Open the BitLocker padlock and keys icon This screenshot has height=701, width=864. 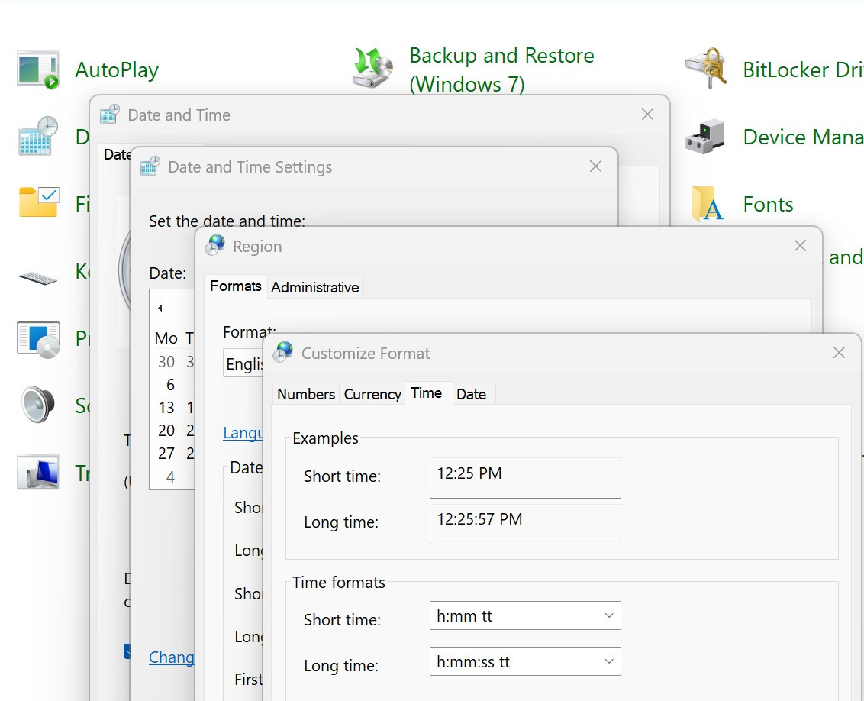[706, 68]
